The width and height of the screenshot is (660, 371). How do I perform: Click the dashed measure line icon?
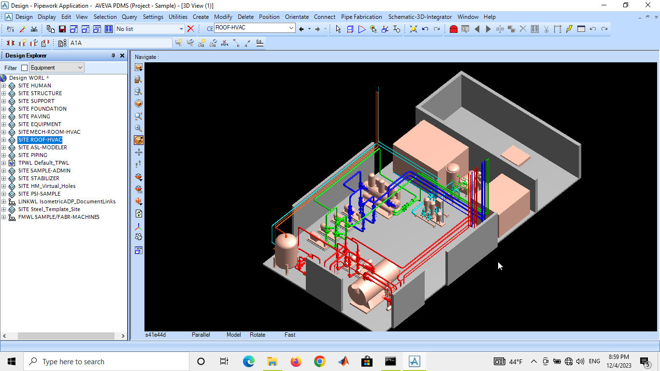click(x=237, y=43)
